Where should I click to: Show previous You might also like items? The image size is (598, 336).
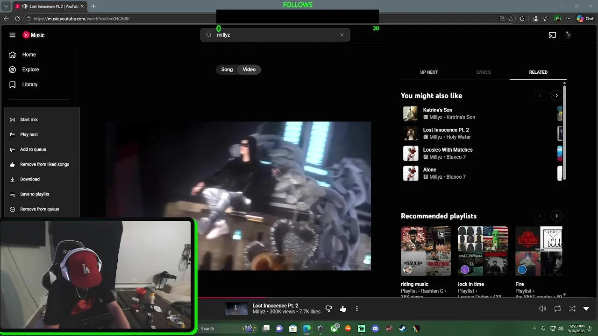540,96
